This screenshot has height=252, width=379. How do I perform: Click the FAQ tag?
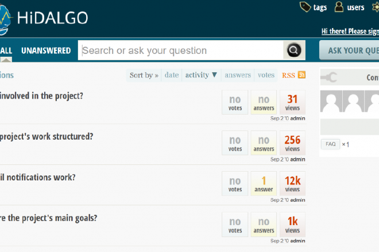(330, 144)
